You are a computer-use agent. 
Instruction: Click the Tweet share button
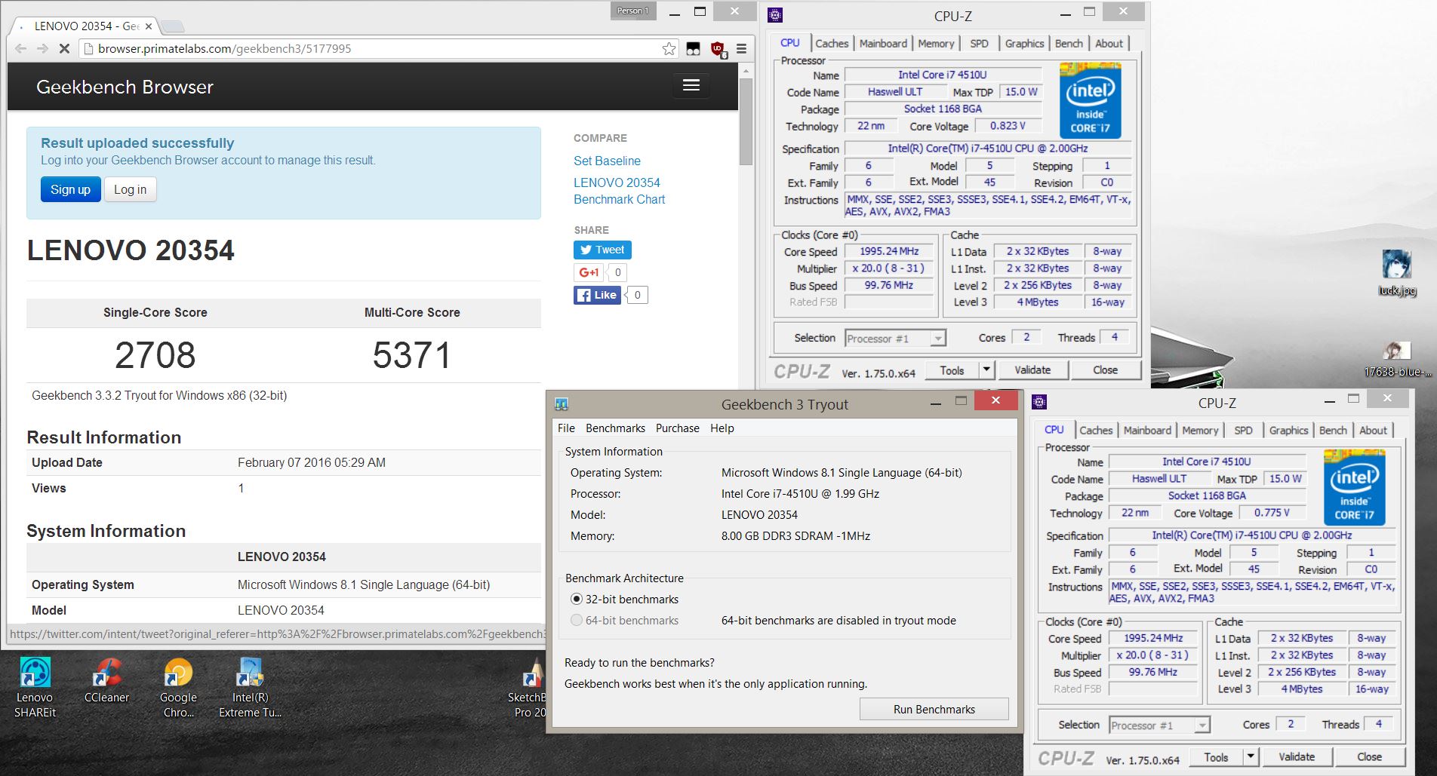(602, 250)
